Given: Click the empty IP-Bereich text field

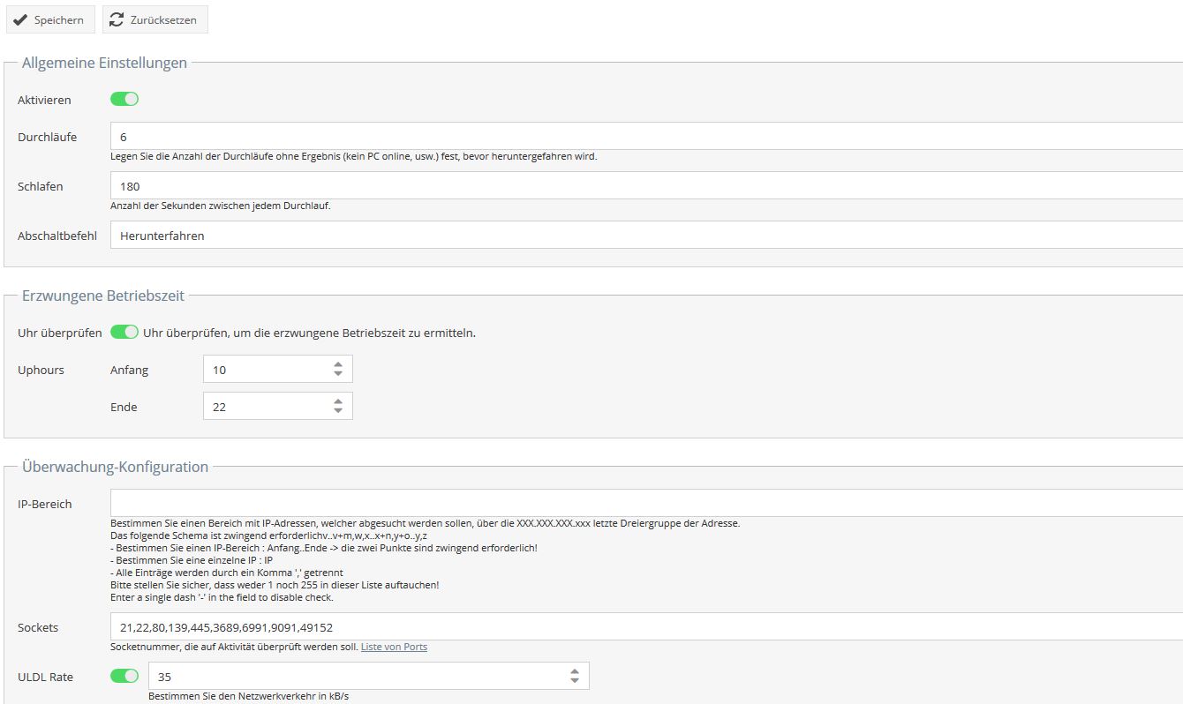Looking at the screenshot, I should click(646, 503).
